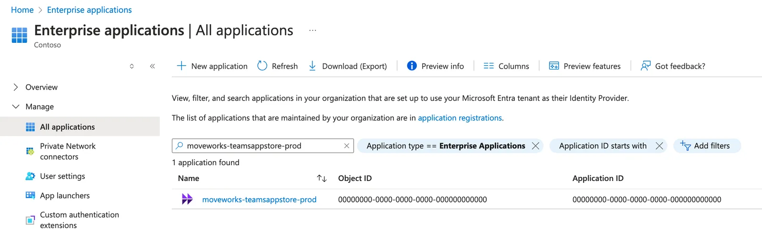Click the Preview features icon
This screenshot has width=762, height=232.
pos(554,66)
